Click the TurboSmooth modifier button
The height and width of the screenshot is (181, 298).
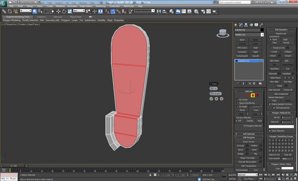(x=242, y=56)
